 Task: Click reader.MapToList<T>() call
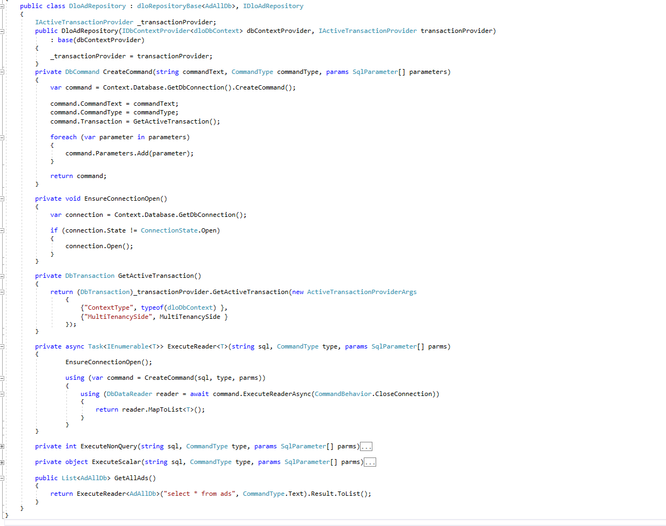click(164, 409)
